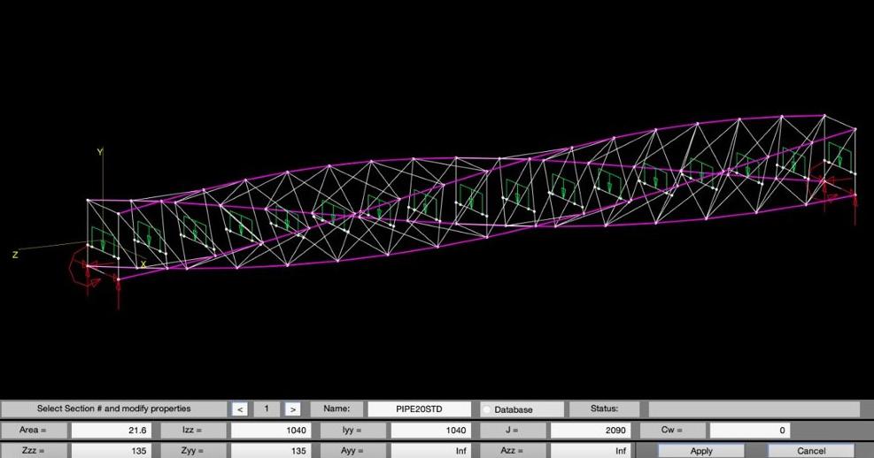The image size is (874, 458).
Task: Click the 'Iyy =' label
Action: [x=352, y=430]
